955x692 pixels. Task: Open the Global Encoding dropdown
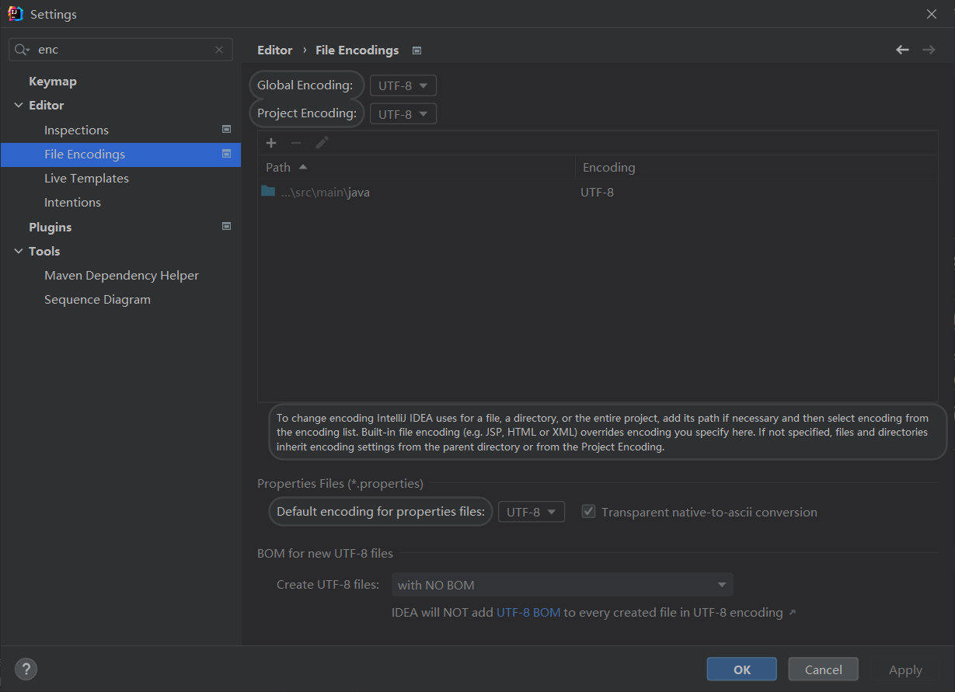point(403,85)
